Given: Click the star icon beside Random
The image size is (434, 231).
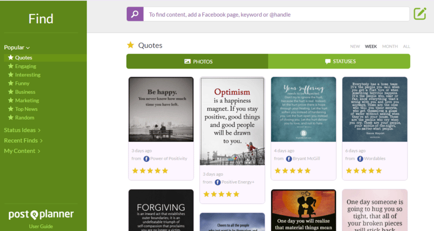Looking at the screenshot, I should coord(11,117).
